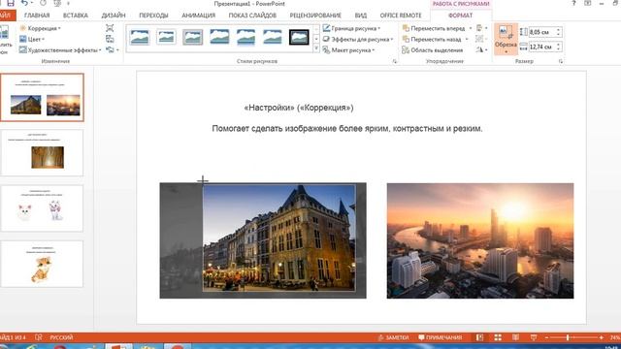Switch to the ВИД tab
The height and width of the screenshot is (349, 621).
pos(360,16)
